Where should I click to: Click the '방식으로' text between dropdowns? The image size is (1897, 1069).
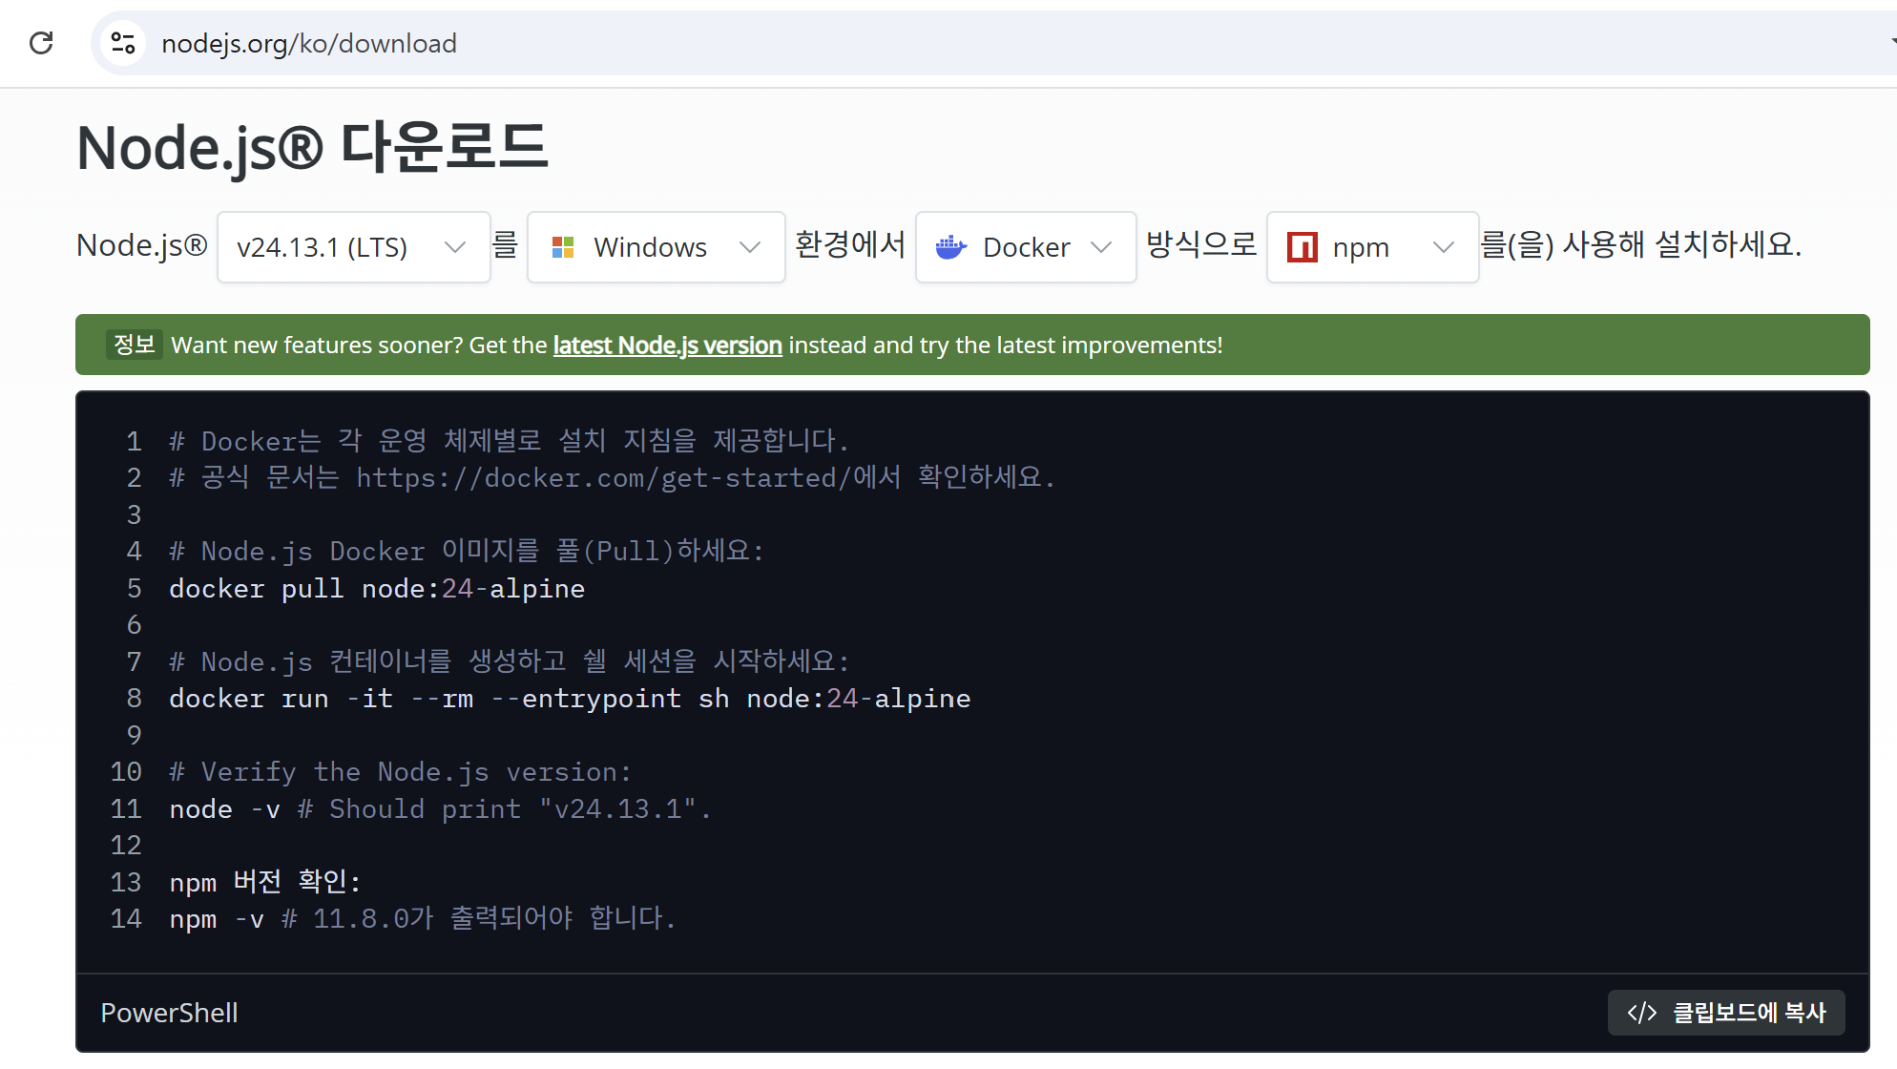click(1201, 244)
